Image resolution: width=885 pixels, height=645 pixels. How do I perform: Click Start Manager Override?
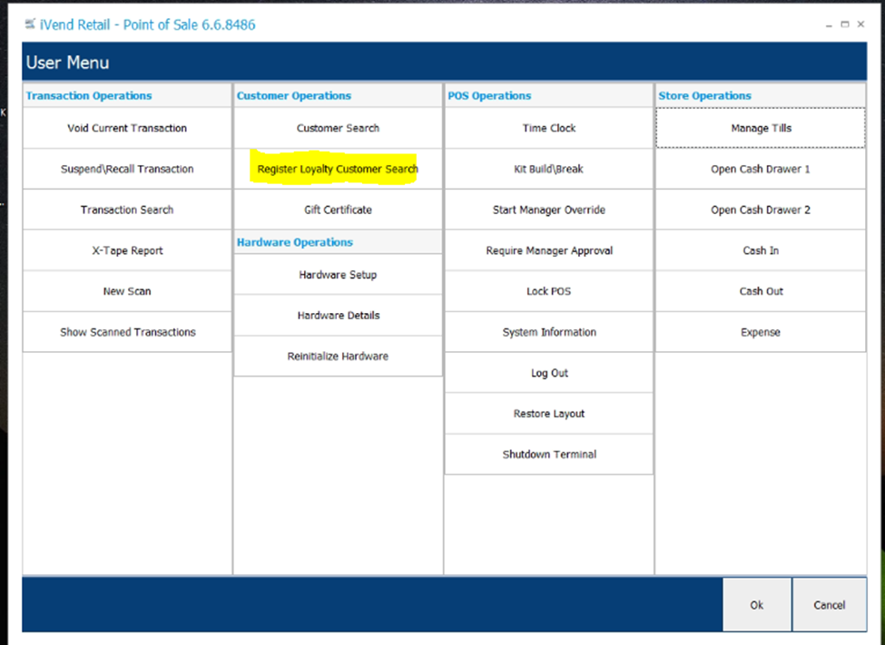[549, 210]
